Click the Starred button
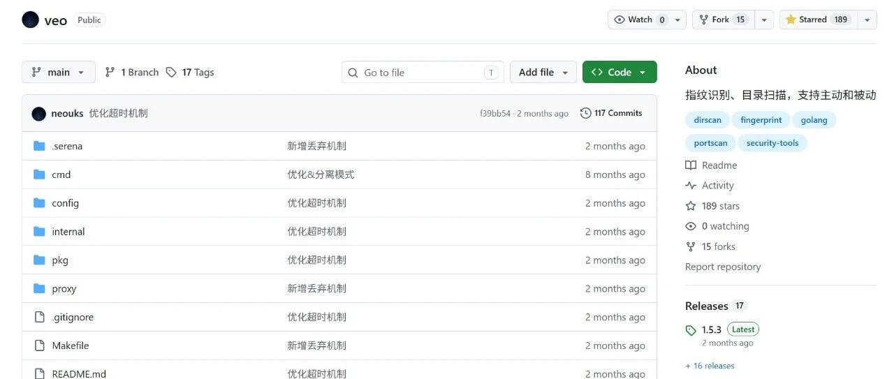 click(x=818, y=20)
